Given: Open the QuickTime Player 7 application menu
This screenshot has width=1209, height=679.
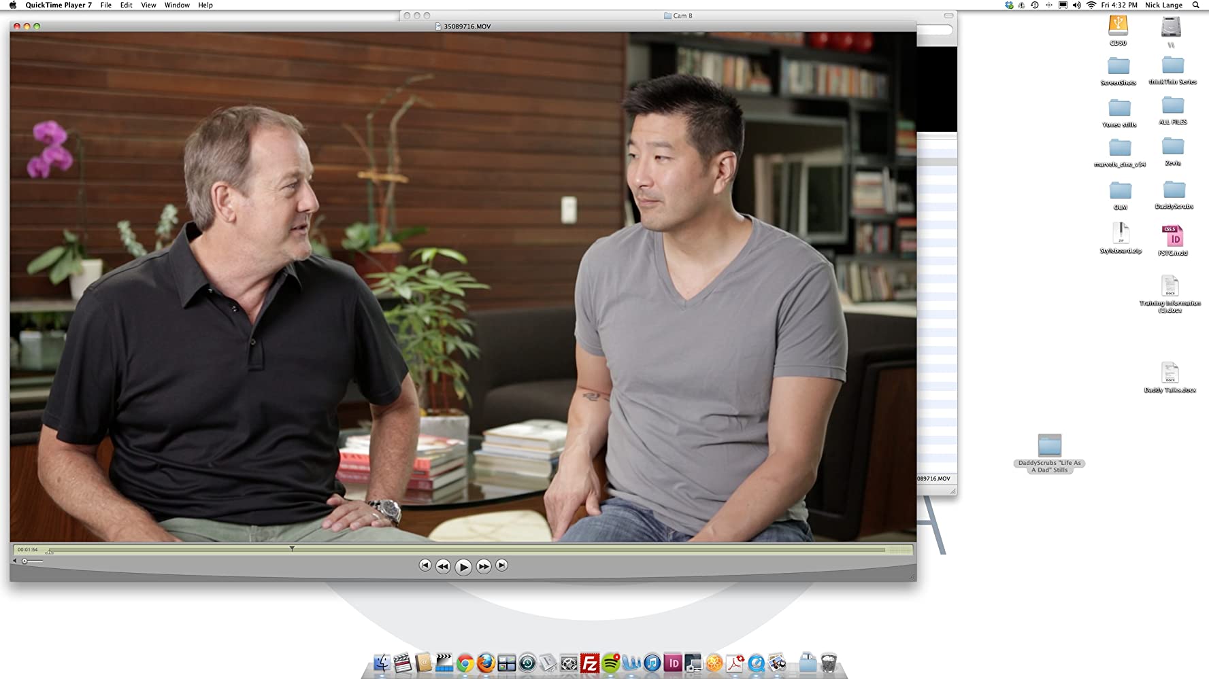Looking at the screenshot, I should tap(59, 5).
